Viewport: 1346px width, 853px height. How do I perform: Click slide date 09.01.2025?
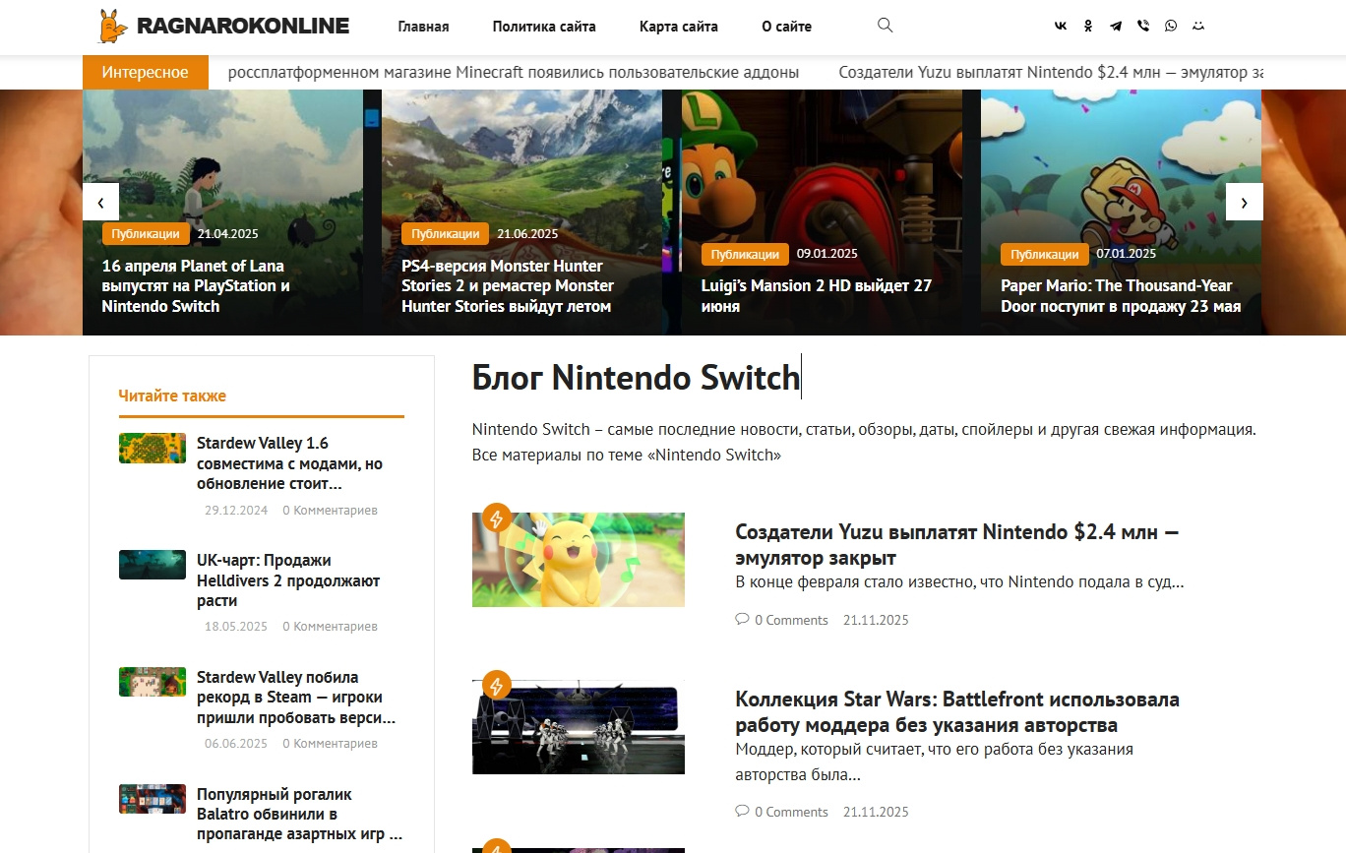click(x=827, y=254)
